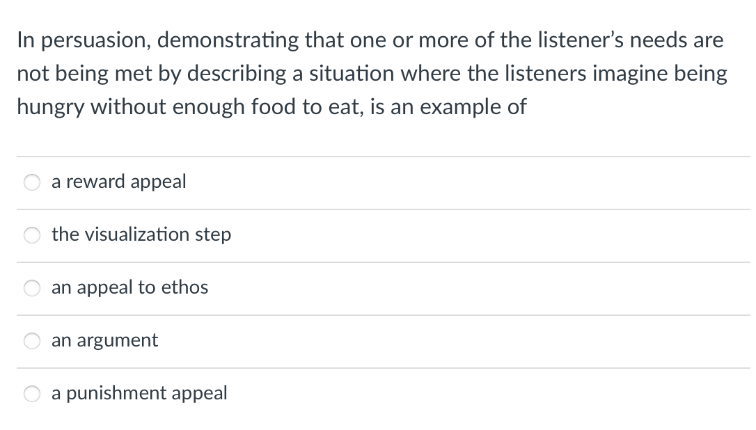
Task: Click the word "punishment" in last option
Action: (x=114, y=393)
